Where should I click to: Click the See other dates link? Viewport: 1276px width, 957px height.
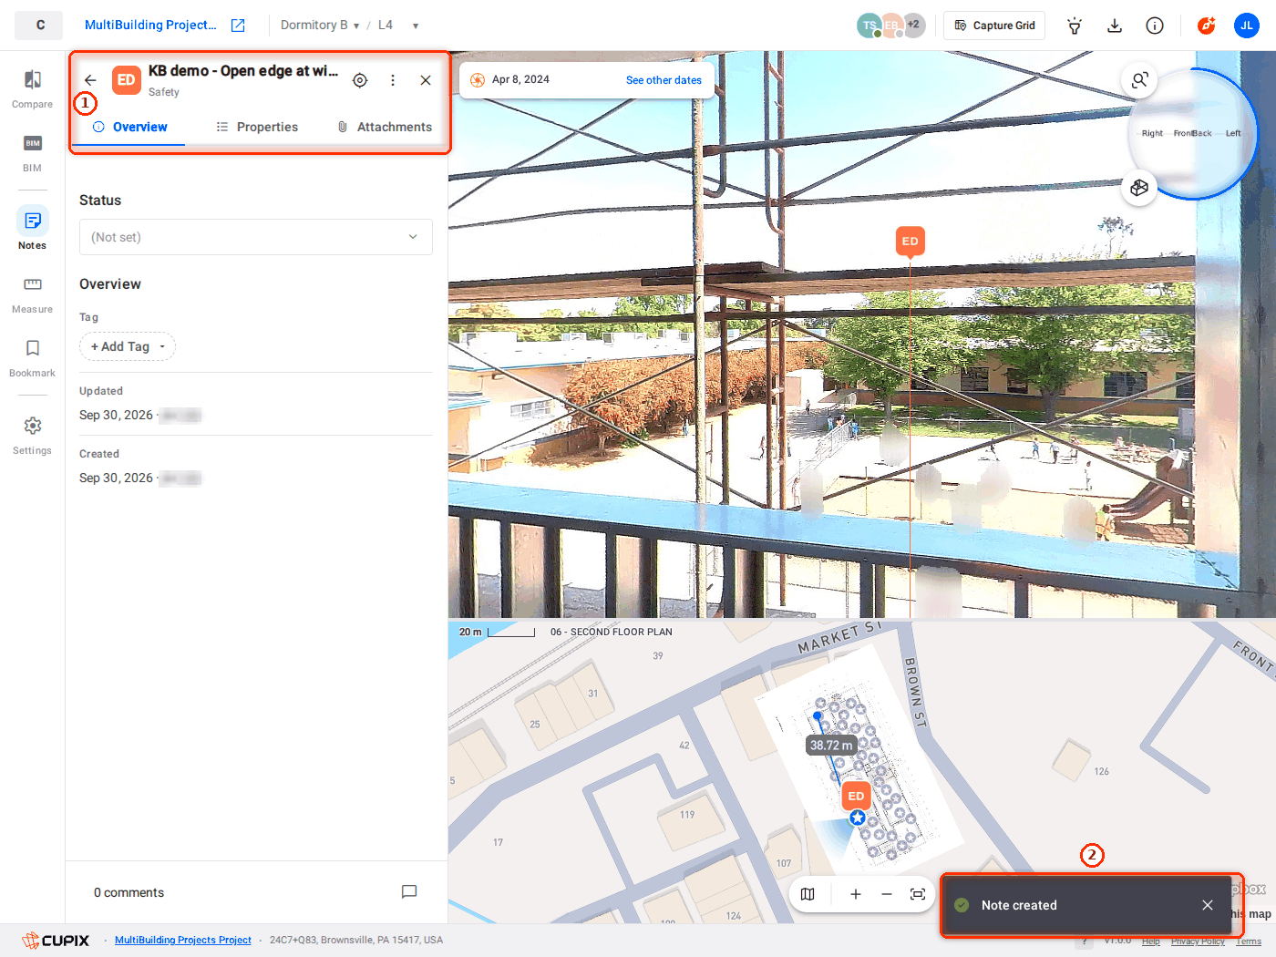tap(664, 80)
